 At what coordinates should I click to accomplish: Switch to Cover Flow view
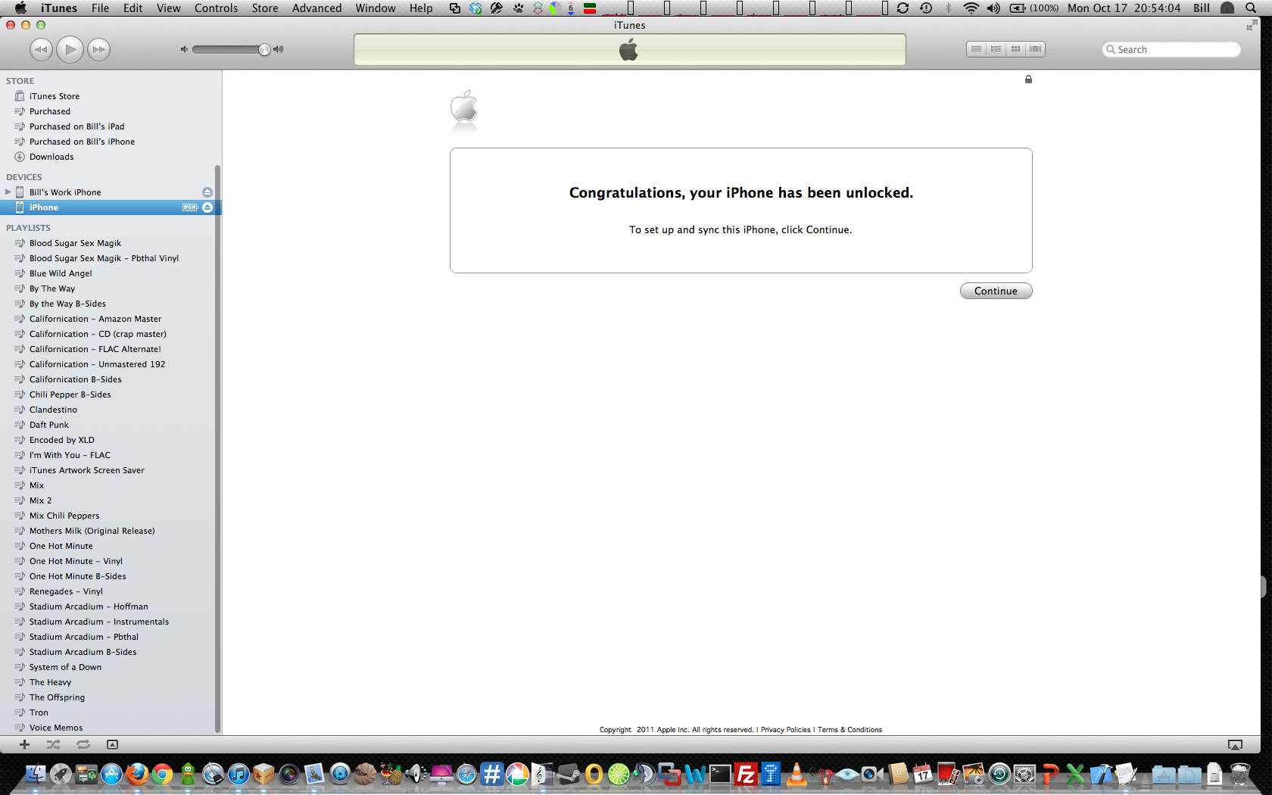pyautogui.click(x=1035, y=49)
